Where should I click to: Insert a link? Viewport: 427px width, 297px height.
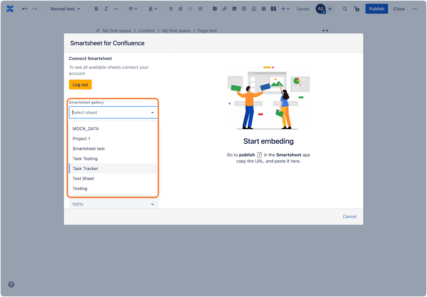click(225, 9)
